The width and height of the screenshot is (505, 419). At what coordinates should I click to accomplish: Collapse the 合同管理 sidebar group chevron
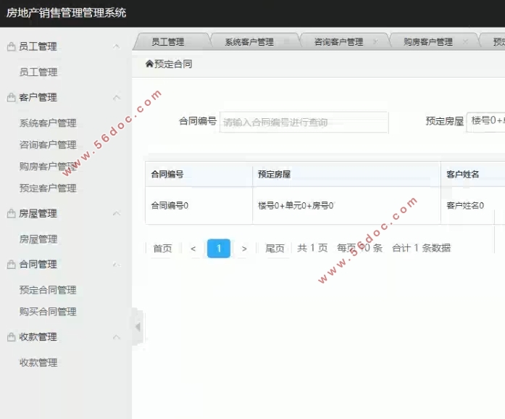tap(117, 265)
